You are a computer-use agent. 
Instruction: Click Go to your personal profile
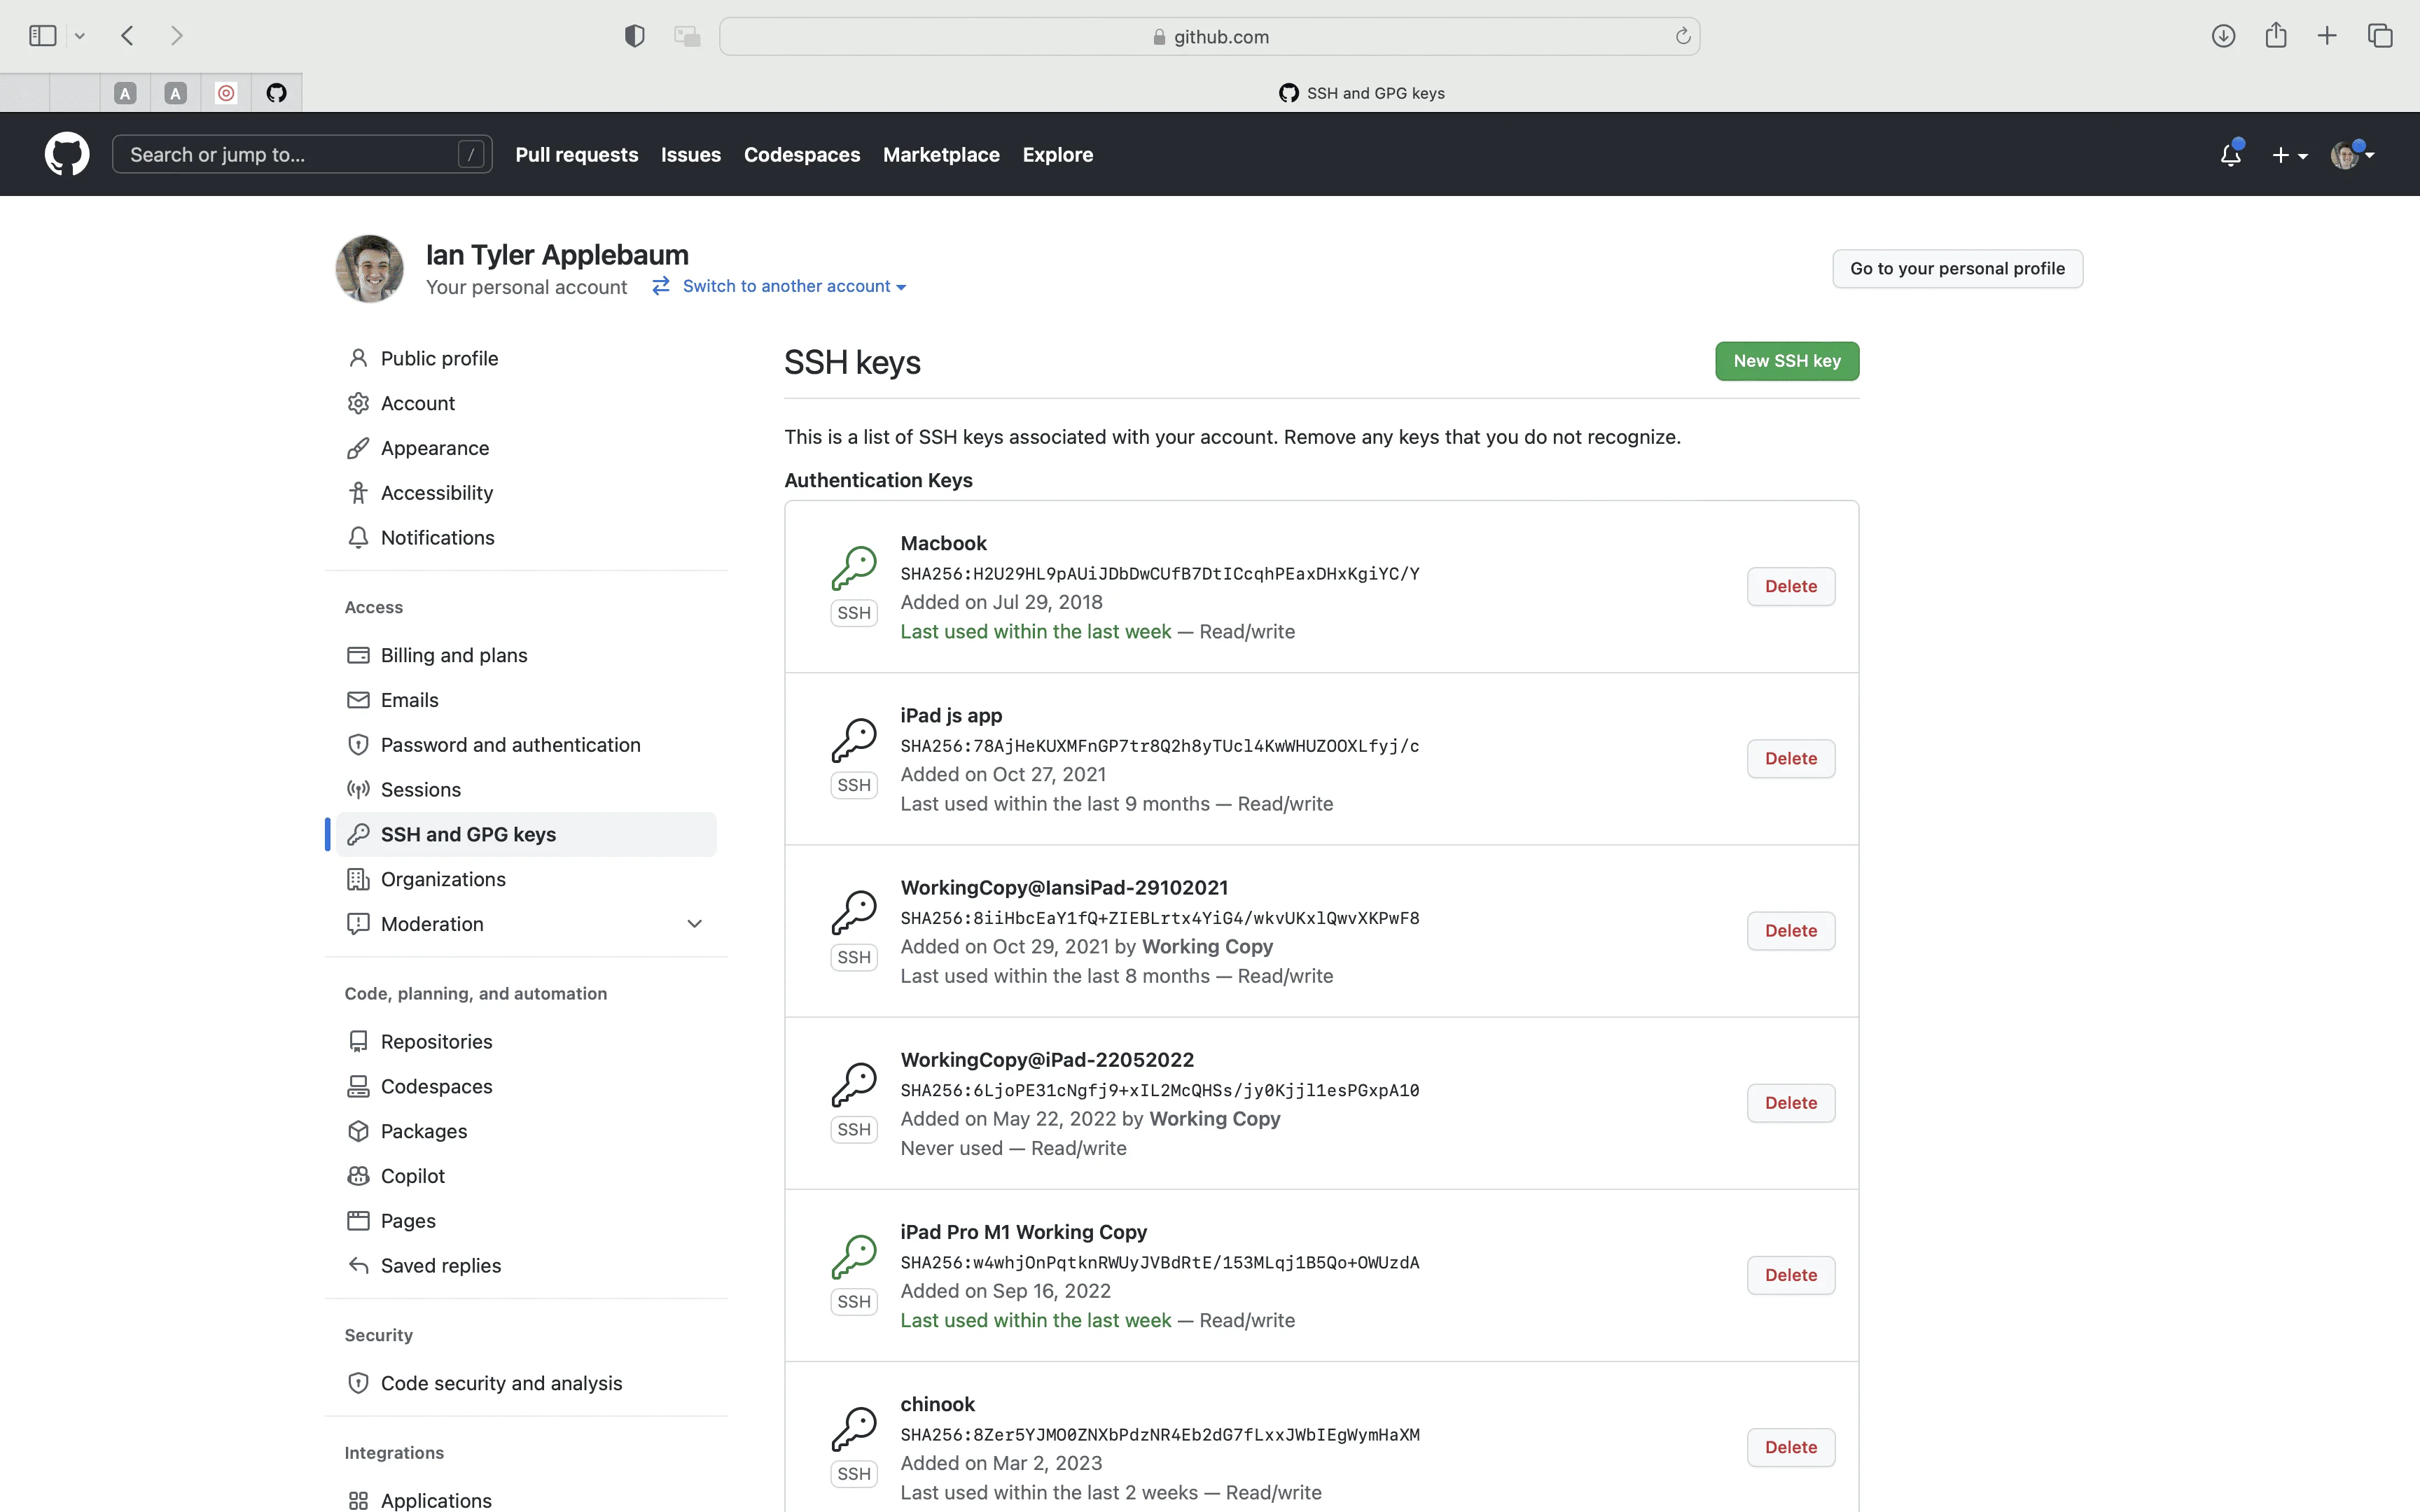[x=1956, y=268]
